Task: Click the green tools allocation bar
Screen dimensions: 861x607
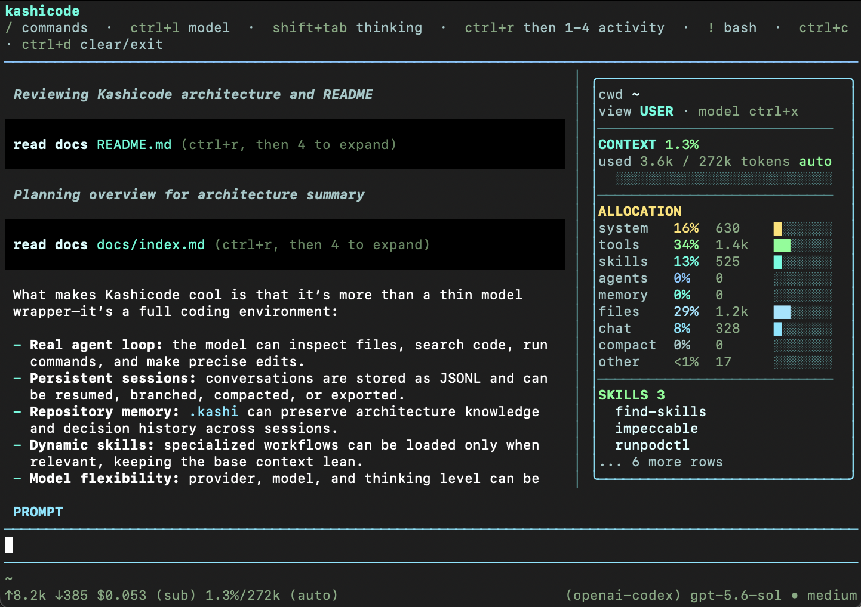Action: (782, 245)
